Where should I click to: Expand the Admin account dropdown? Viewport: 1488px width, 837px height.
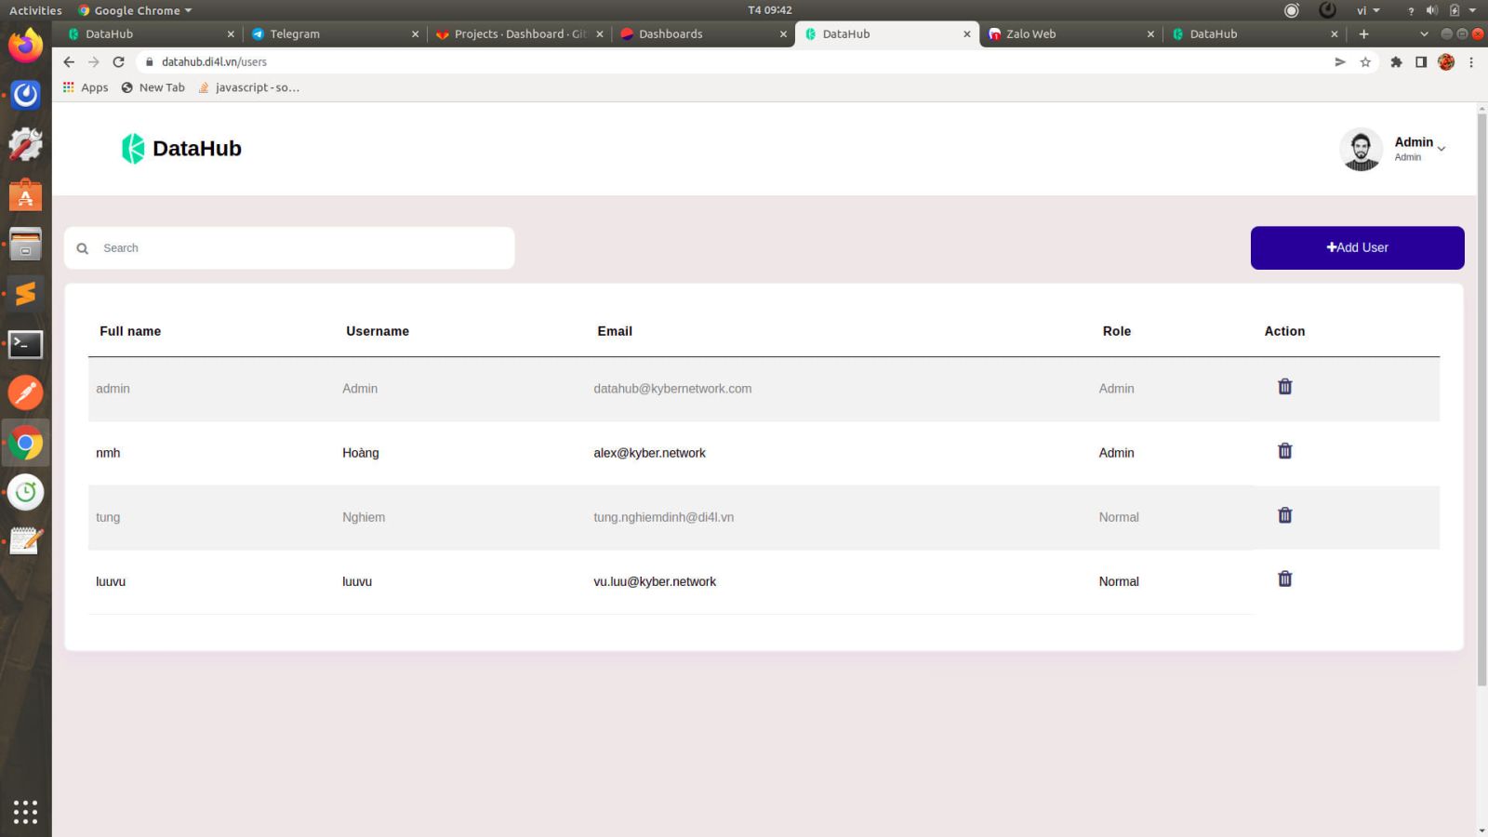coord(1441,149)
